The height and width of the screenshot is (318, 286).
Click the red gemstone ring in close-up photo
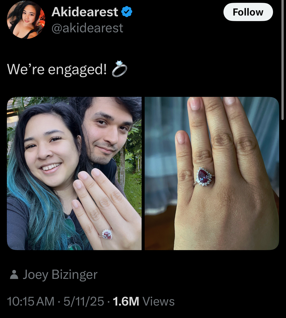coord(204,176)
